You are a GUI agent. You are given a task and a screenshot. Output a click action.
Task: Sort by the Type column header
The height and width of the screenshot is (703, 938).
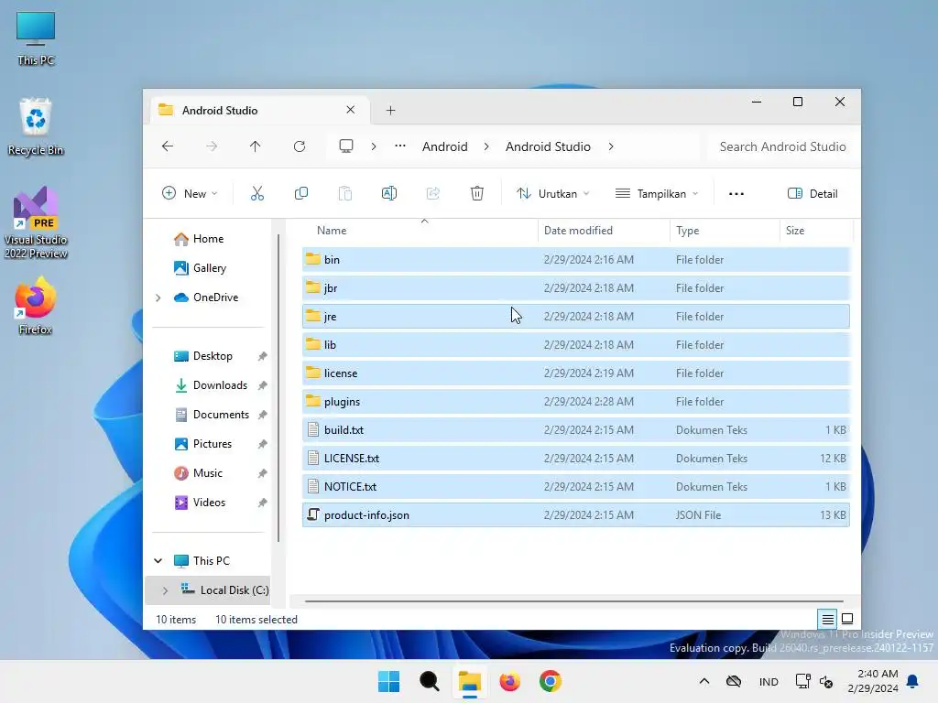(x=725, y=231)
